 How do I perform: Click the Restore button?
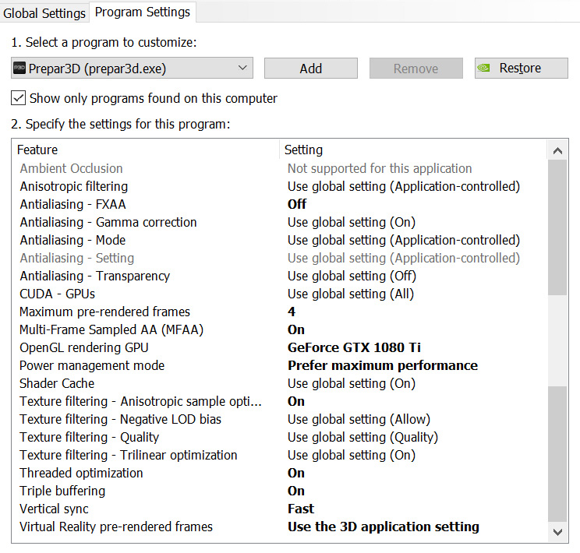pyautogui.click(x=519, y=69)
